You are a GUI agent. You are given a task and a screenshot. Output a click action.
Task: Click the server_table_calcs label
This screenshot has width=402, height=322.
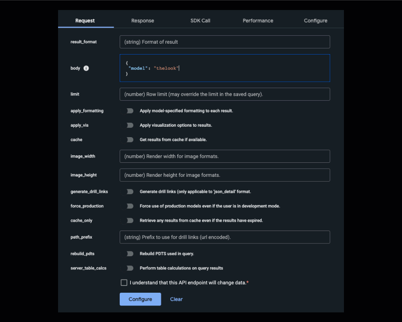[88, 268]
